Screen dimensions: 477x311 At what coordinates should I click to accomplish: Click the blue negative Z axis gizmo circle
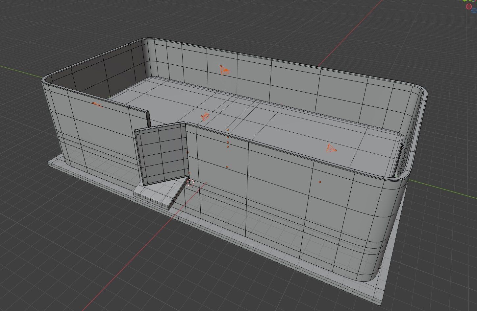coord(474,10)
